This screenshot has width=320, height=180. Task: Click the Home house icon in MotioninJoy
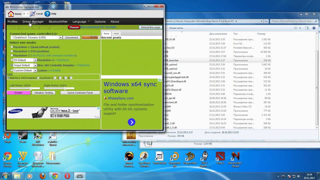coord(11,14)
